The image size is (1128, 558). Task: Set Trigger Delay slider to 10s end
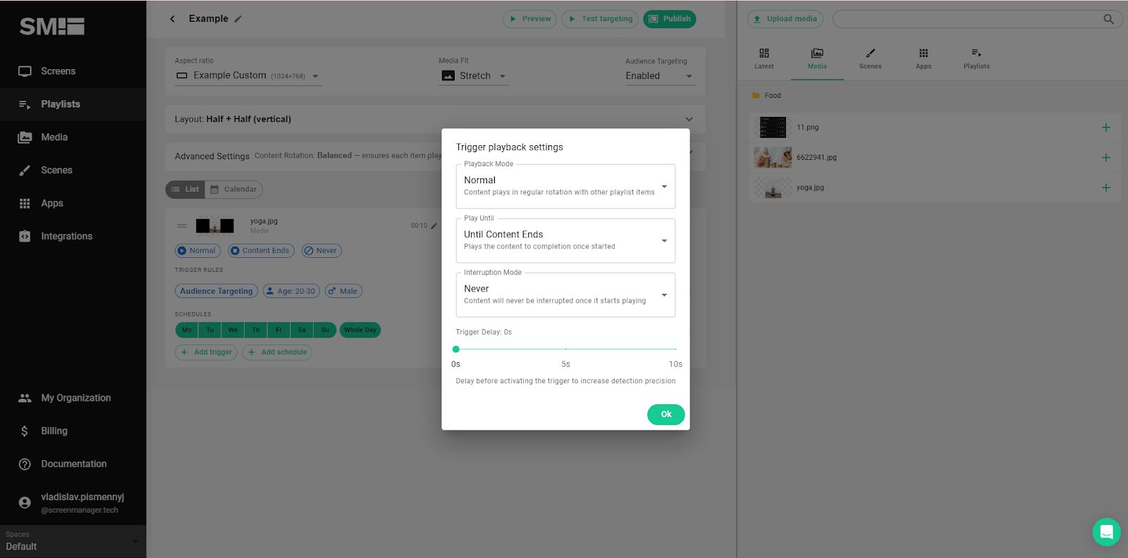[x=675, y=349]
